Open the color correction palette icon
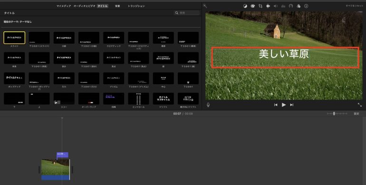This screenshot has width=366, height=185. [x=252, y=6]
